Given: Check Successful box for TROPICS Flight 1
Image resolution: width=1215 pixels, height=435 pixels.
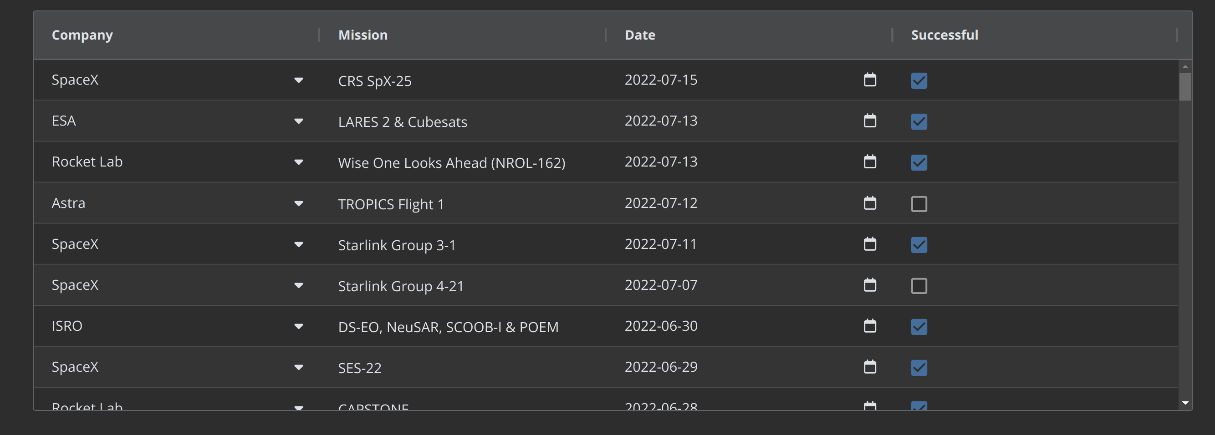Looking at the screenshot, I should click(919, 204).
